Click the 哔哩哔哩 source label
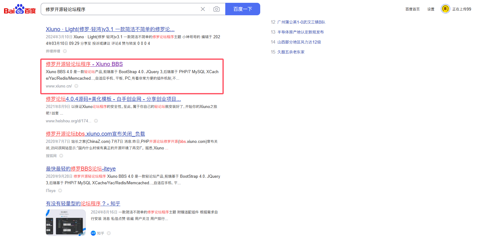The width and height of the screenshot is (478, 240). pos(53,51)
